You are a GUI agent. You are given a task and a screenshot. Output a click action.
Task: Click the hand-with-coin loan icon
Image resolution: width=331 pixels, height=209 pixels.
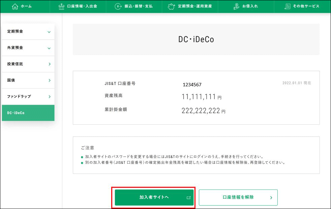236,6
